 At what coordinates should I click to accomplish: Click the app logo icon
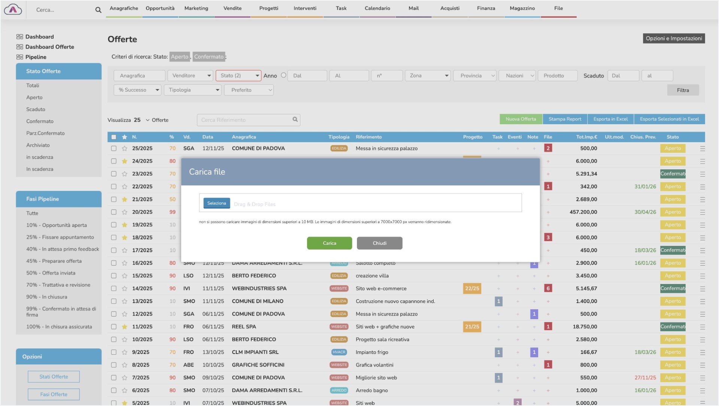(x=13, y=10)
